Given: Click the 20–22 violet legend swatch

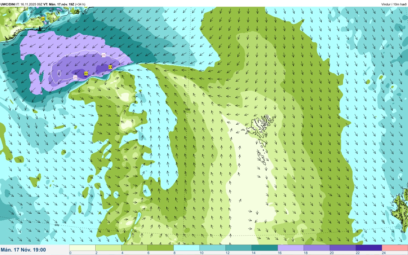Looking at the screenshot, I should click(343, 248).
